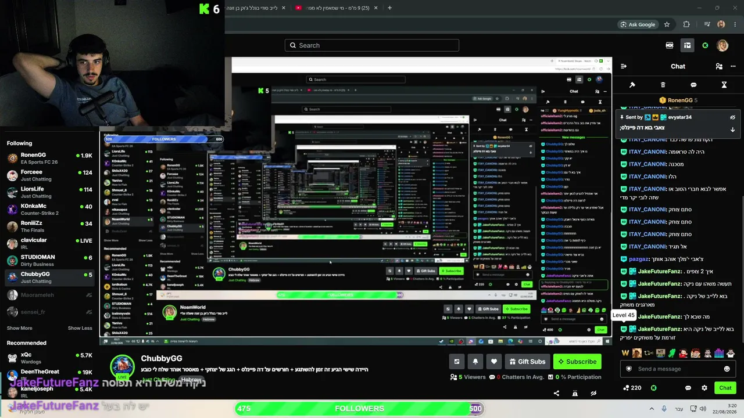Open clavicular live channel in sidebar

[x=49, y=243]
